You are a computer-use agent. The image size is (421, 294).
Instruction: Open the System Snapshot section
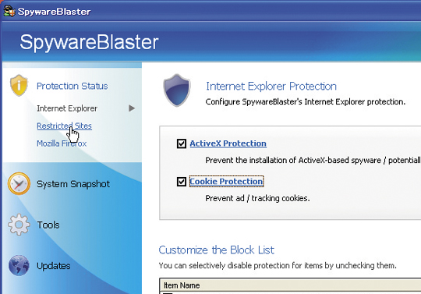click(x=73, y=184)
